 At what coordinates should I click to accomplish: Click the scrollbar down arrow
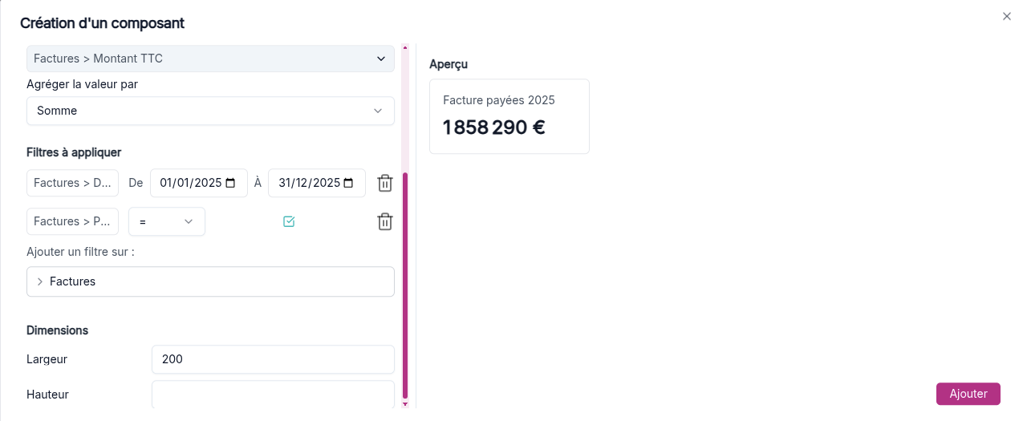(405, 404)
